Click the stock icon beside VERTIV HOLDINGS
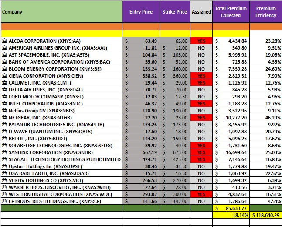This screenshot has width=282, height=227. 4,180
